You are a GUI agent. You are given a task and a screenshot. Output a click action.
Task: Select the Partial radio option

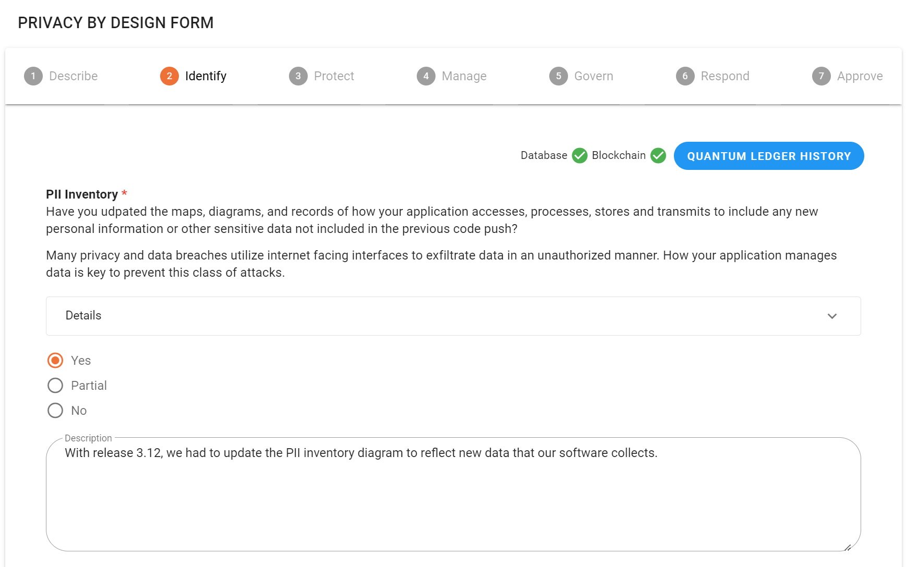pyautogui.click(x=55, y=386)
